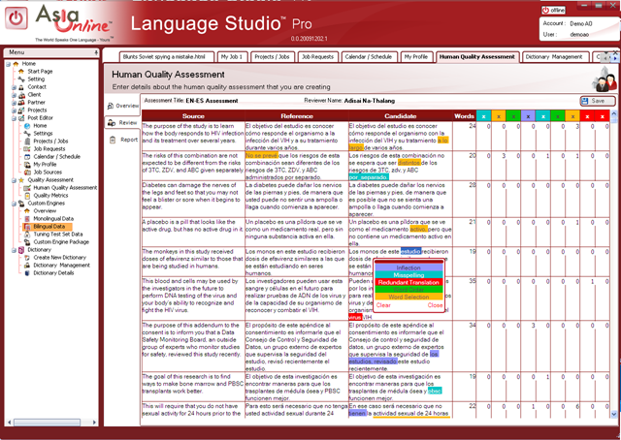The height and width of the screenshot is (440, 621).
Task: Open the Review side tab
Action: [x=123, y=123]
